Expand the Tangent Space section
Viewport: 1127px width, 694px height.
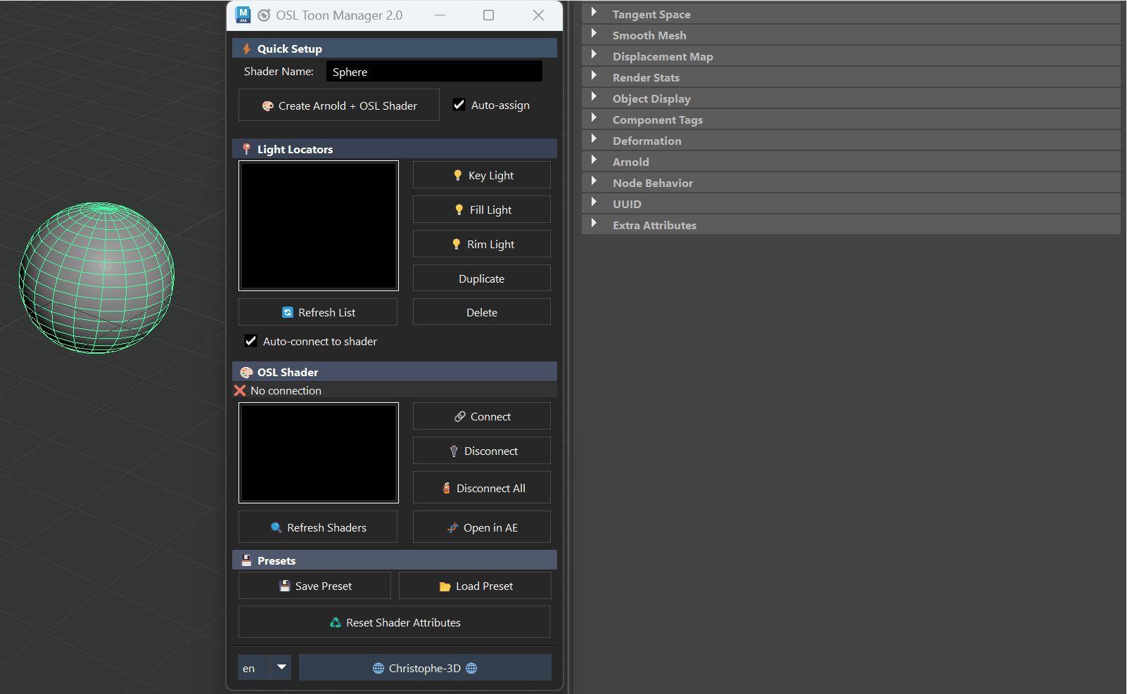coord(594,13)
